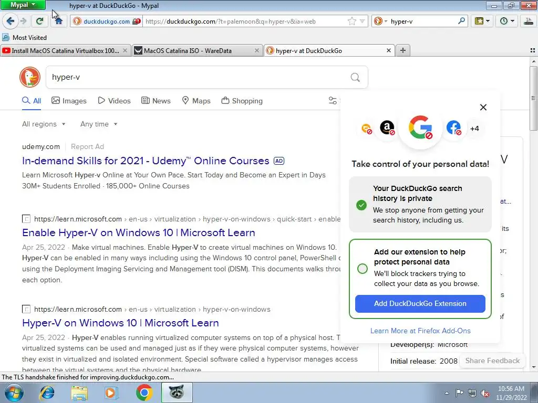Image resolution: width=538 pixels, height=403 pixels.
Task: Open the Mypal application menu
Action: click(x=23, y=5)
